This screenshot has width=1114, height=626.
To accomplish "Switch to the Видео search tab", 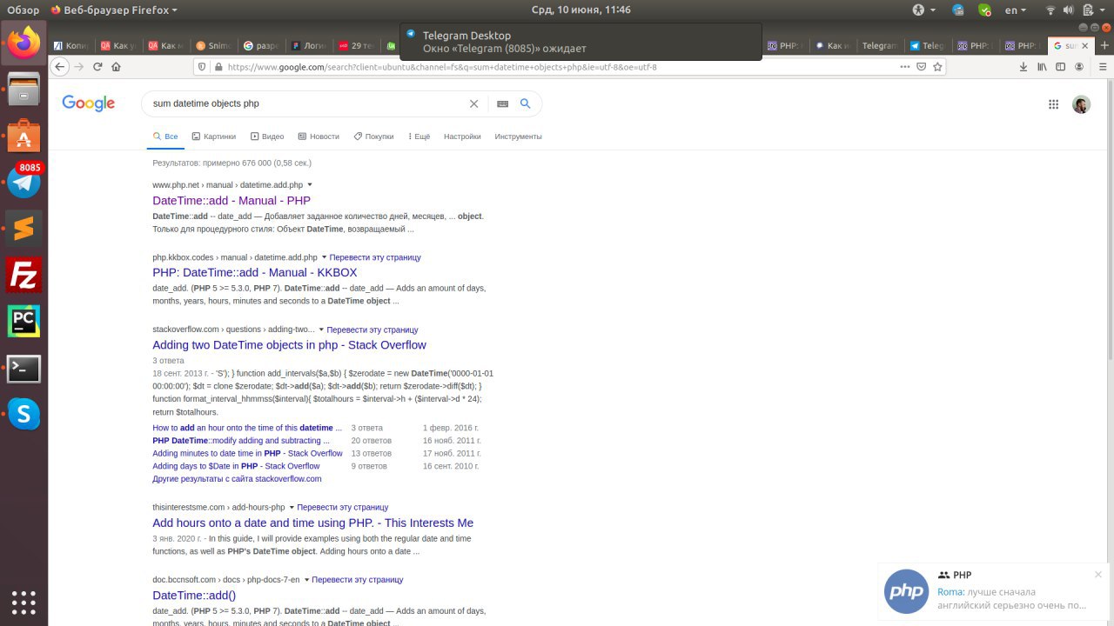I will coord(267,137).
